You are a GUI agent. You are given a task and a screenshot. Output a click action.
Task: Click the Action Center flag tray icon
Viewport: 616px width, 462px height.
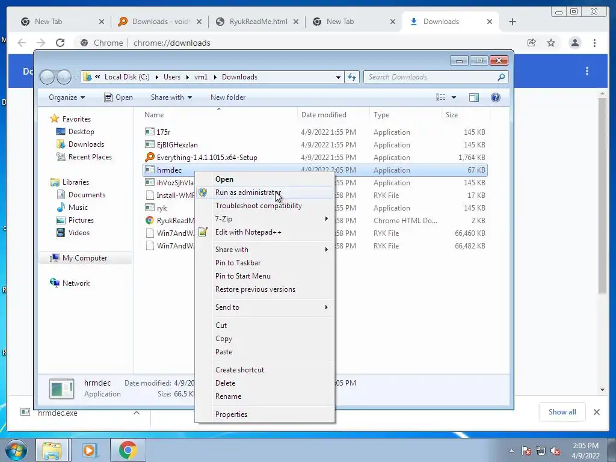pos(526,451)
